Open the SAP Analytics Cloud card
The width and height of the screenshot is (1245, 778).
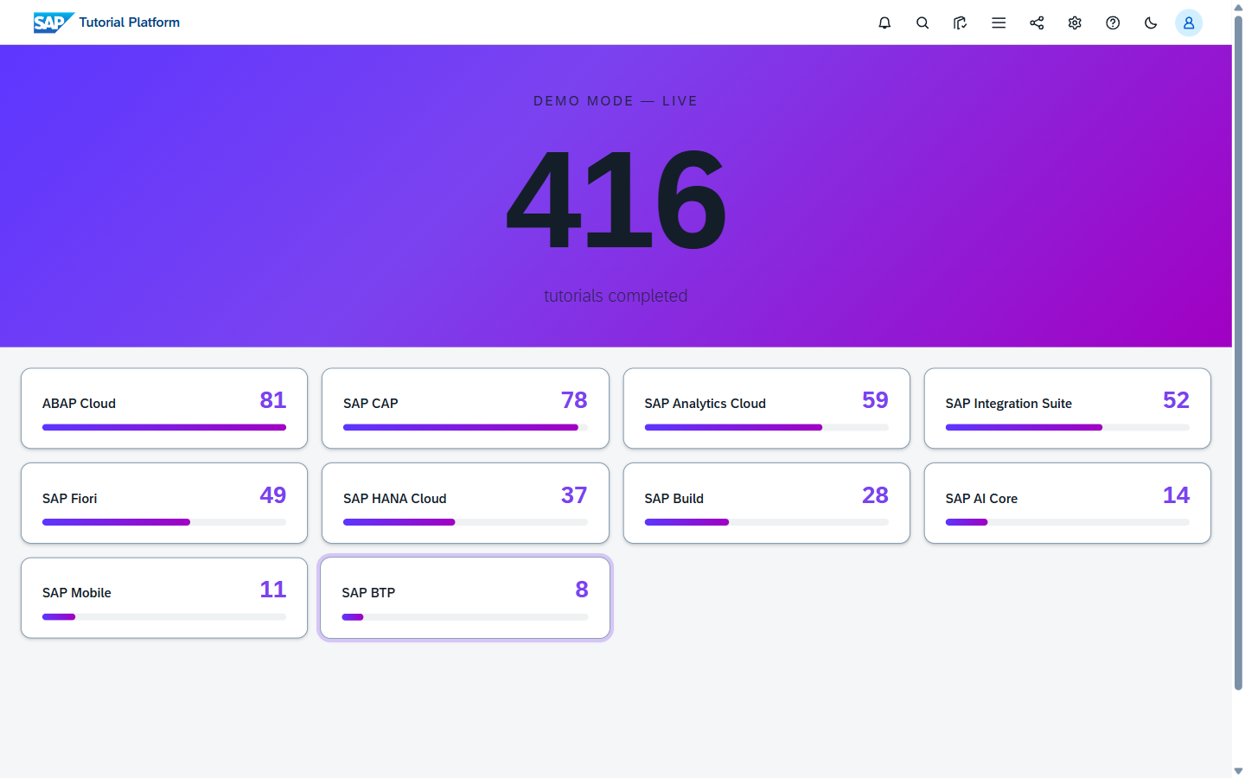click(x=767, y=409)
